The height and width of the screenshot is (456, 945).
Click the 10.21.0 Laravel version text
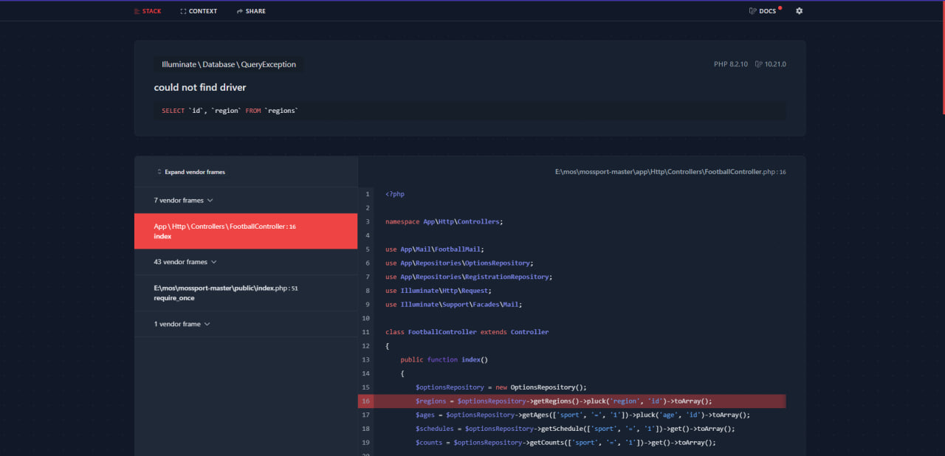click(x=775, y=64)
